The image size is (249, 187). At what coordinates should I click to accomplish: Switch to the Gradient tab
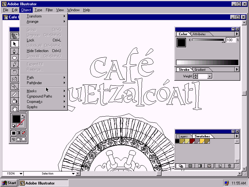[200, 70]
